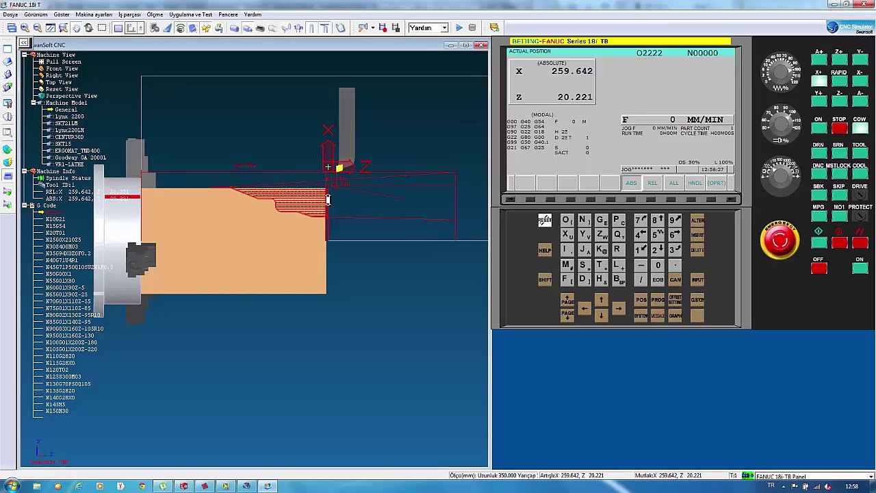Click the yellow star toolbar icon

(205, 28)
